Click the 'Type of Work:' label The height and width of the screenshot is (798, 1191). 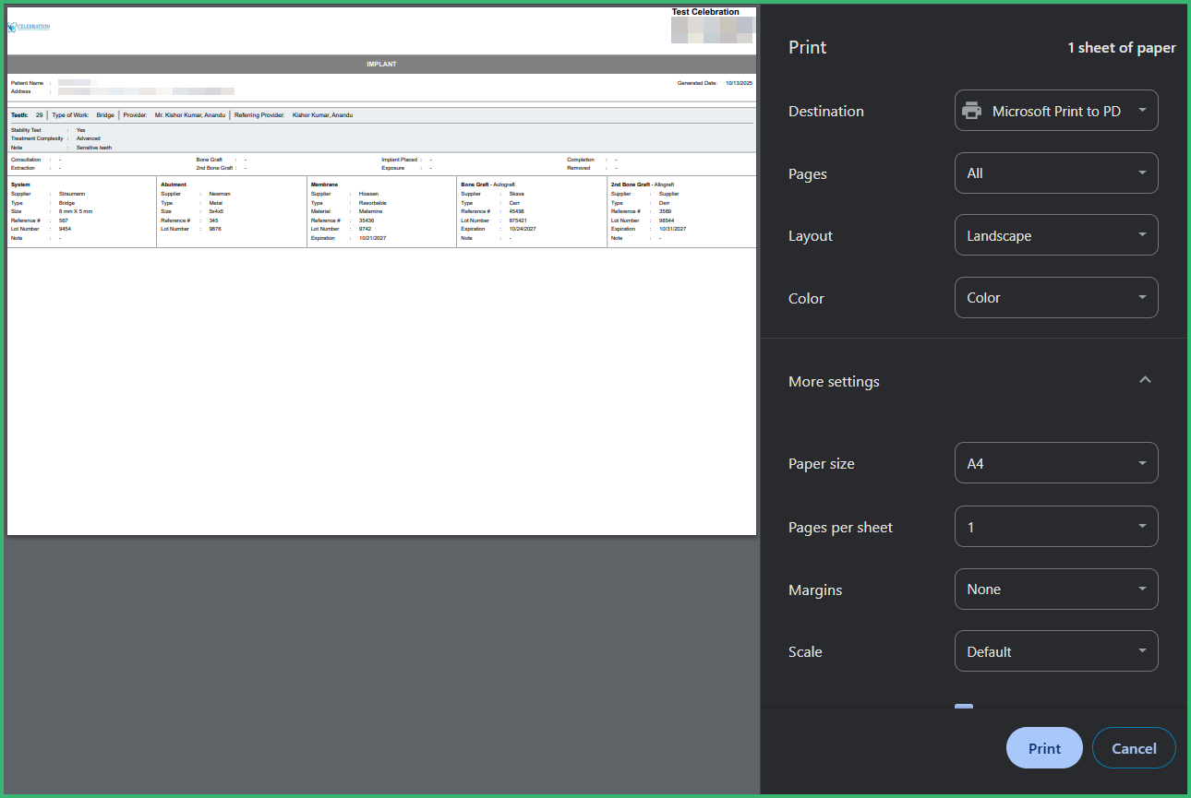click(x=70, y=115)
